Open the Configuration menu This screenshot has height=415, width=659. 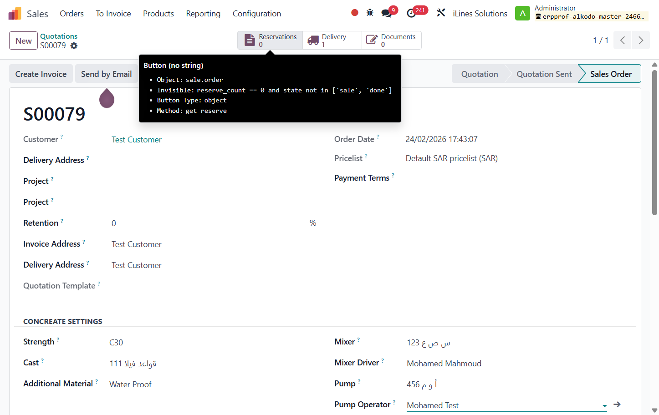(257, 14)
